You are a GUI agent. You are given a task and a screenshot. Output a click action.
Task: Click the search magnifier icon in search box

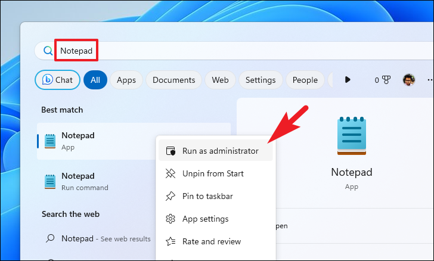point(48,51)
